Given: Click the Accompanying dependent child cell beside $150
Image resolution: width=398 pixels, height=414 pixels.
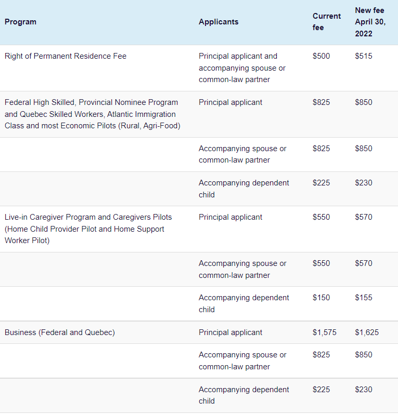Looking at the screenshot, I should coord(244,303).
